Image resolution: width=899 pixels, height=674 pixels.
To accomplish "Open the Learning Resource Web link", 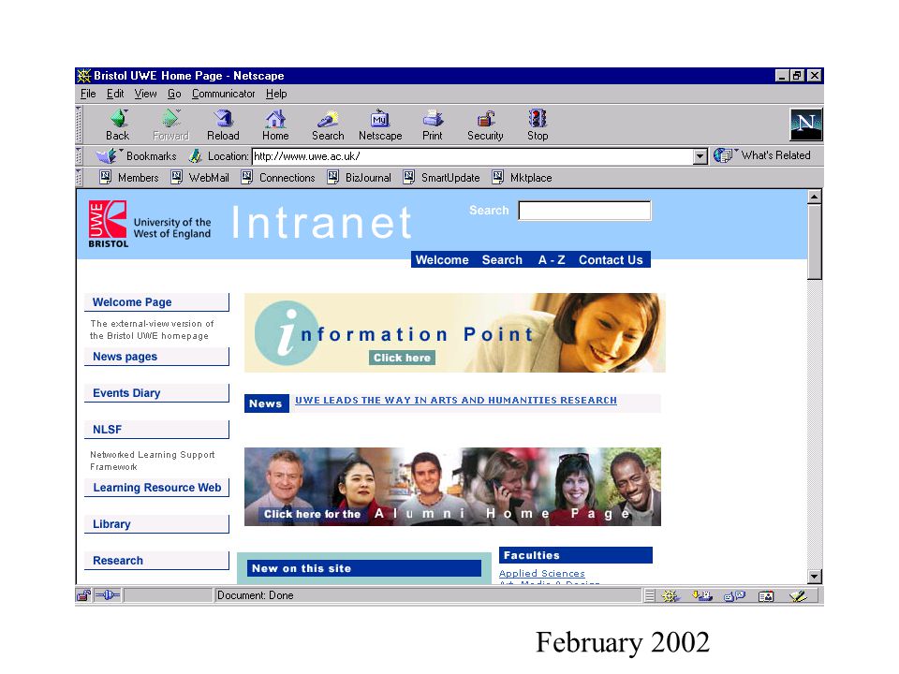I will (156, 488).
